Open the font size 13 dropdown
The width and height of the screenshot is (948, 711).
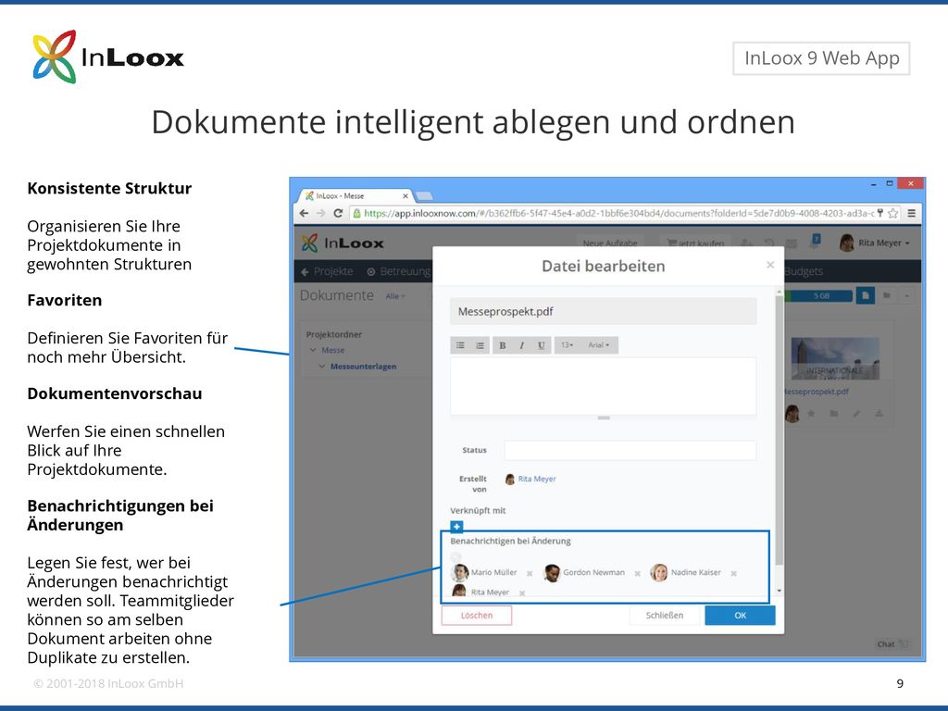(x=567, y=345)
